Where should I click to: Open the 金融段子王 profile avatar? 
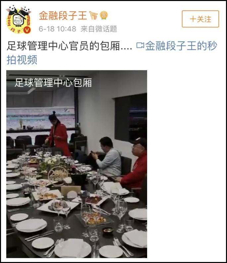19,20
